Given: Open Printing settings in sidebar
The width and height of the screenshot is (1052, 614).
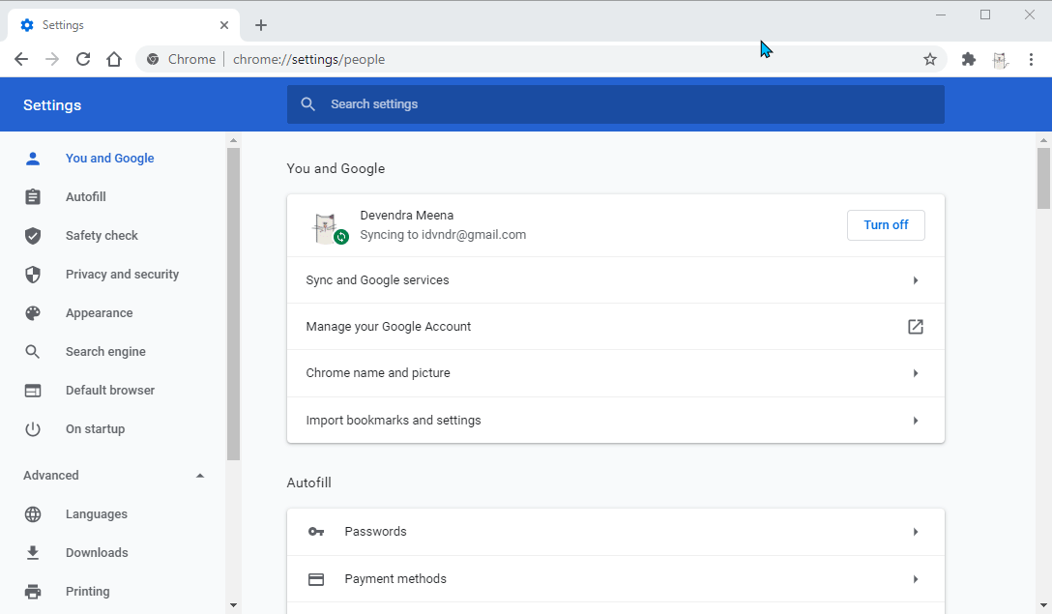Looking at the screenshot, I should (x=88, y=591).
